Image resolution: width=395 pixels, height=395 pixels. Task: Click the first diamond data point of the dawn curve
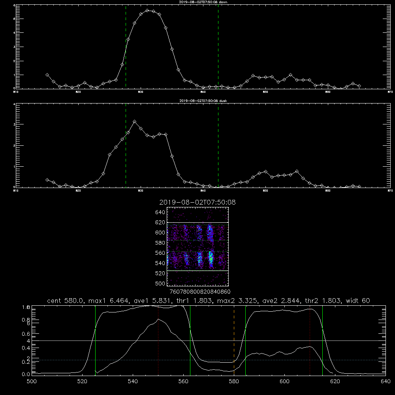(x=47, y=75)
